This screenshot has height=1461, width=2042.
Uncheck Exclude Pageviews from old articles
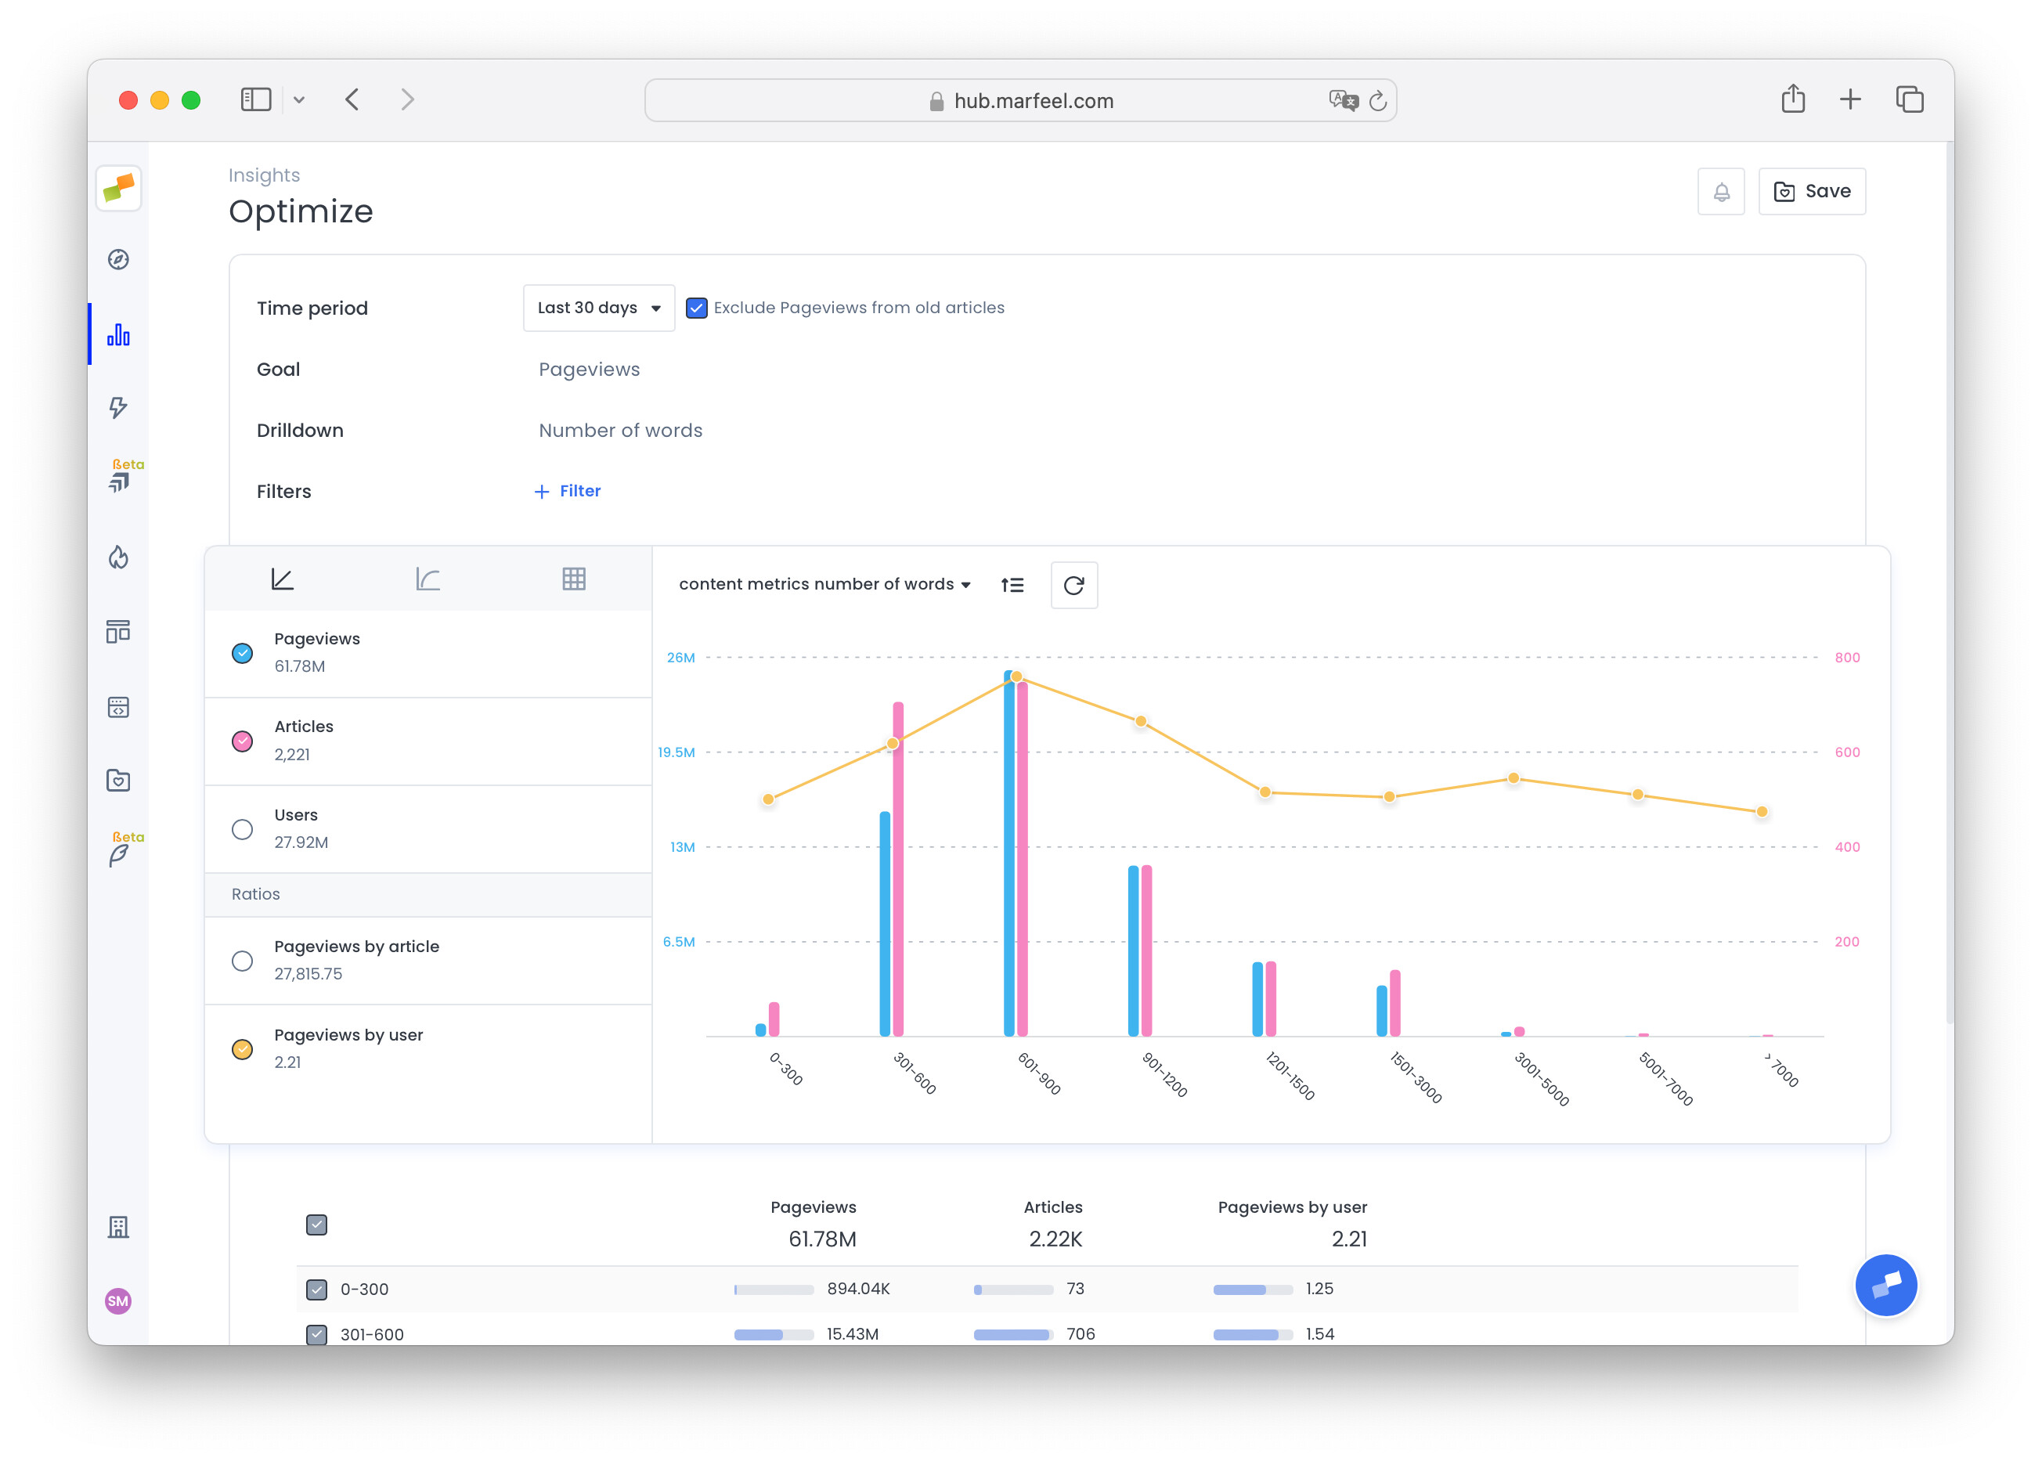click(x=696, y=308)
